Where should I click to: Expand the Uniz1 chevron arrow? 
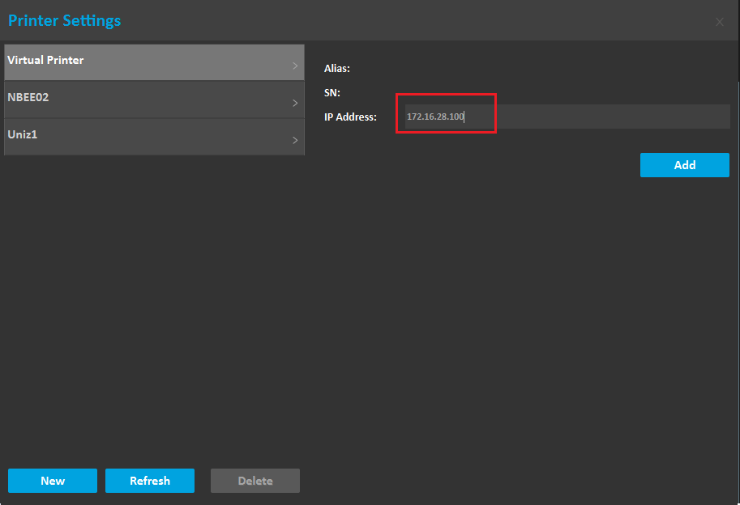tap(295, 140)
